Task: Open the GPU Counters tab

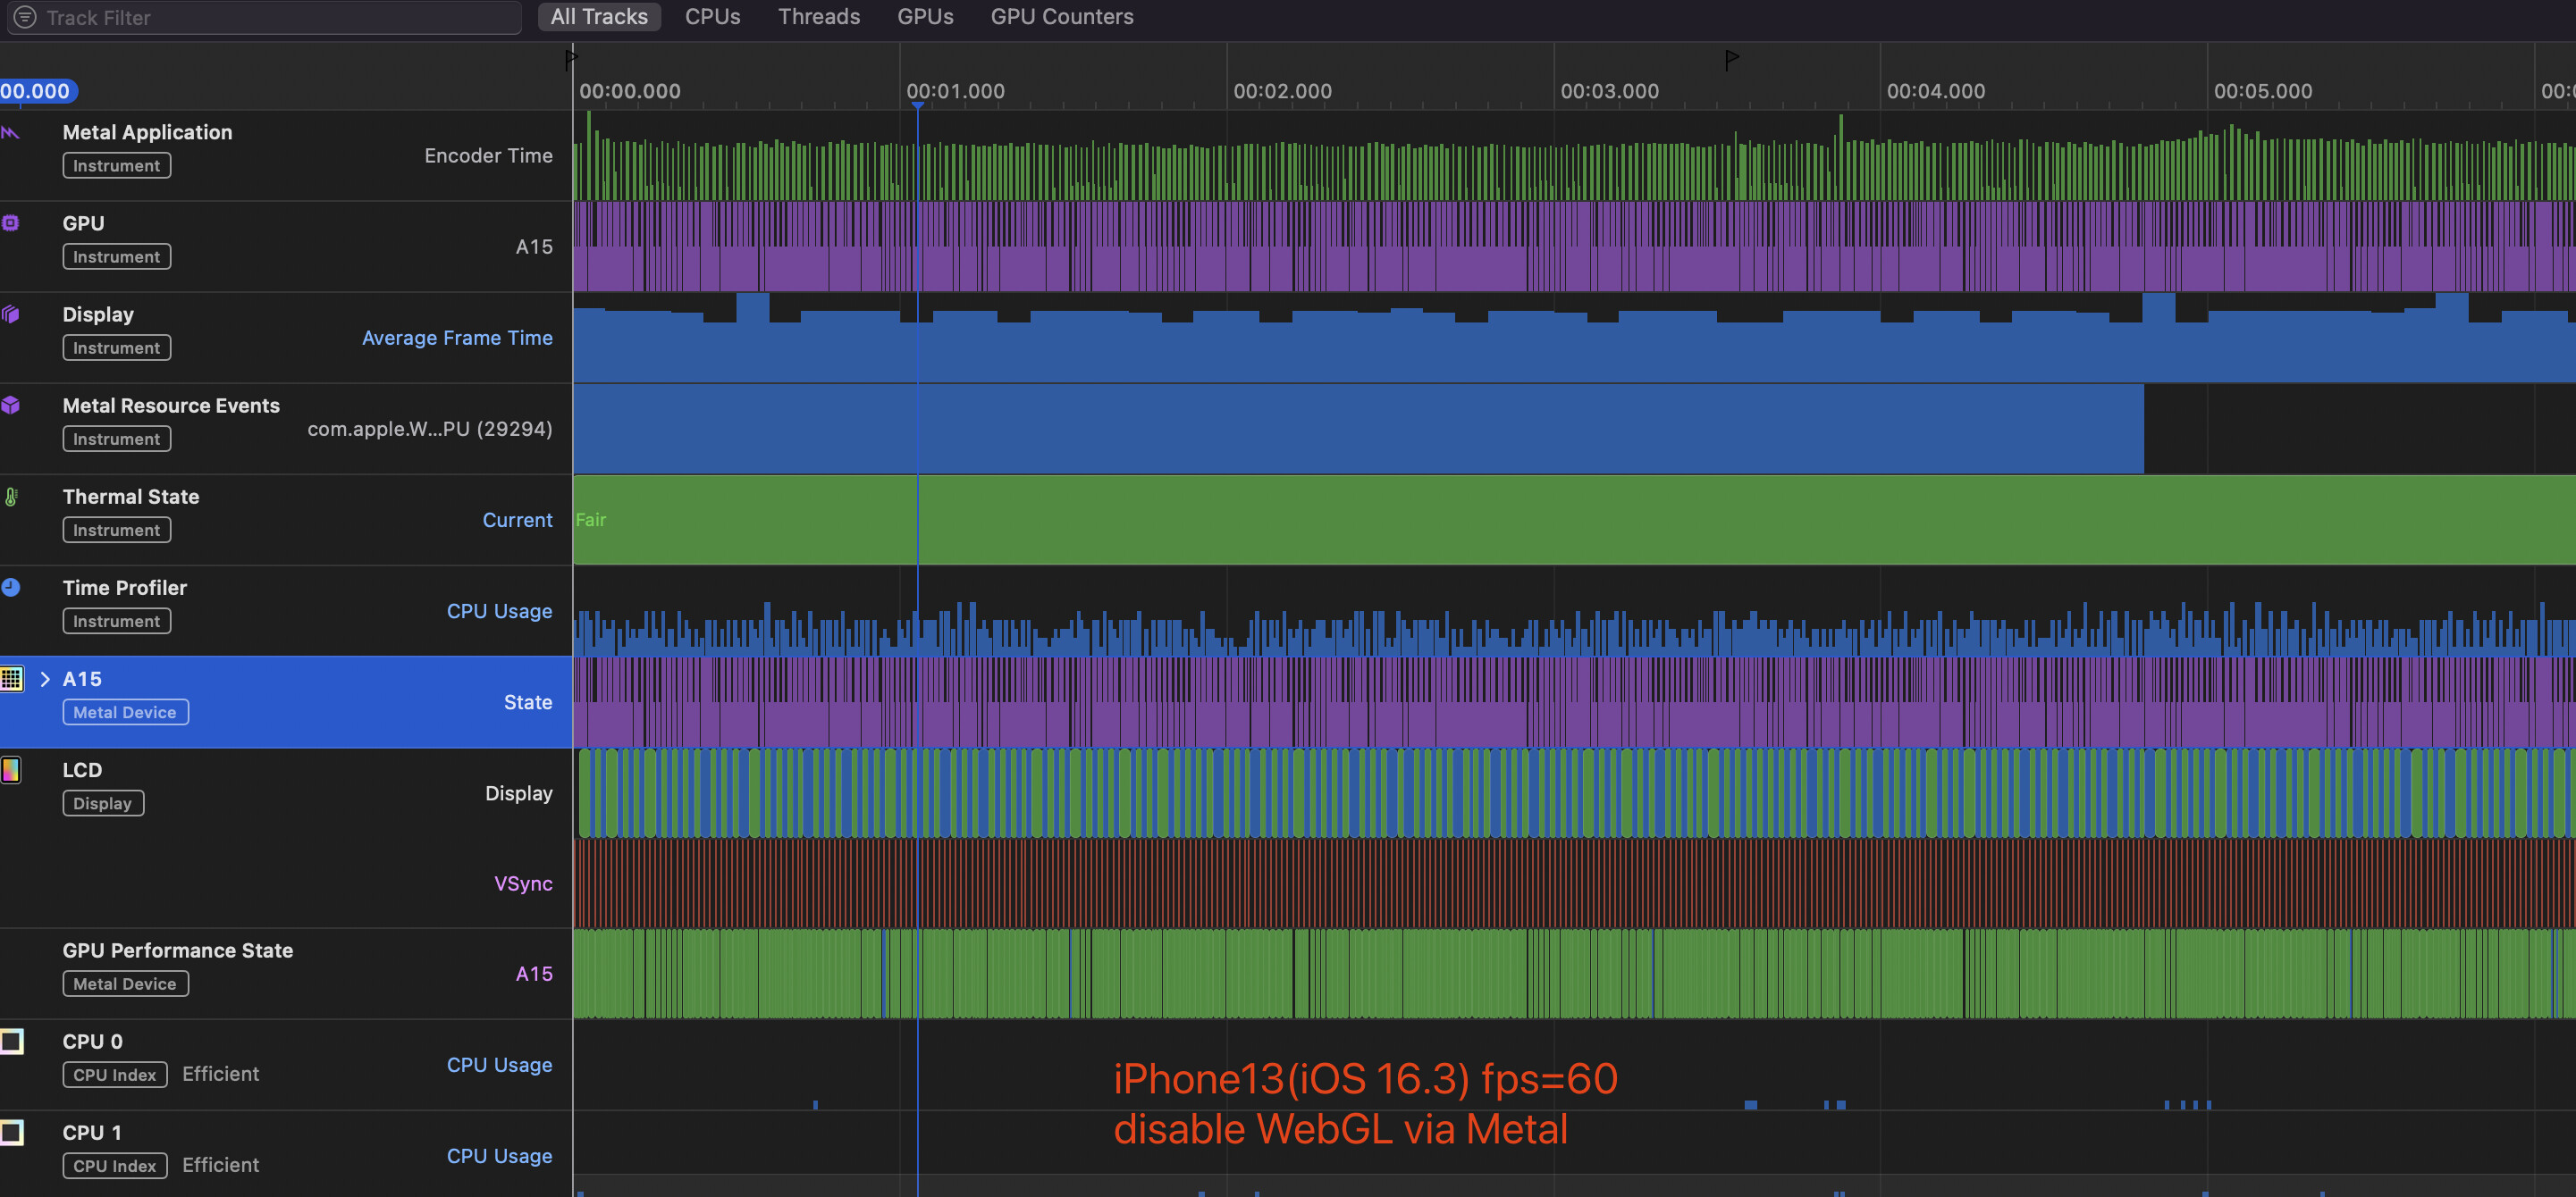Action: coord(1062,16)
